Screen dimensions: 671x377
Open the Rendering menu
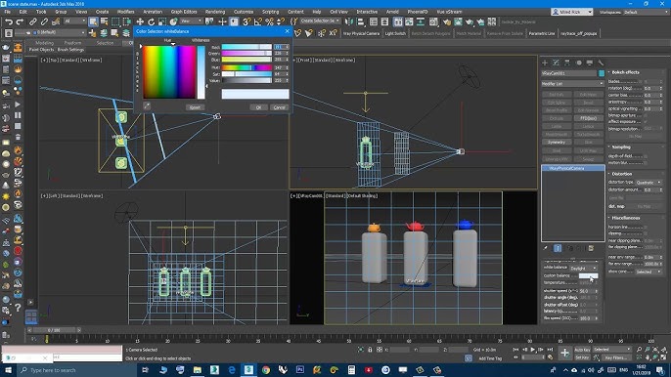tap(215, 12)
